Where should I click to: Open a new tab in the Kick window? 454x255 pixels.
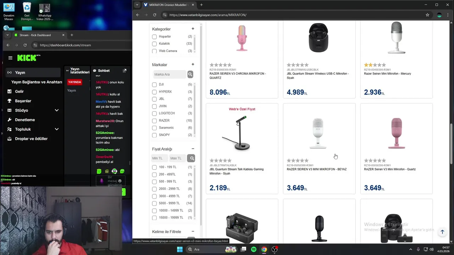coord(72,35)
